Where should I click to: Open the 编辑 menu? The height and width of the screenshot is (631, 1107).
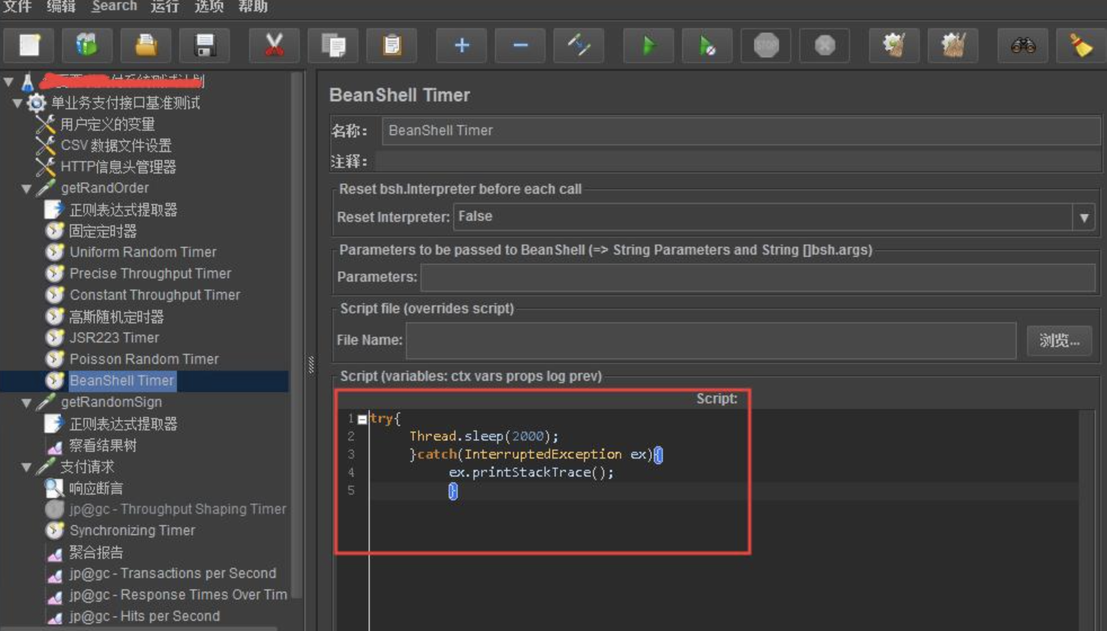click(61, 6)
